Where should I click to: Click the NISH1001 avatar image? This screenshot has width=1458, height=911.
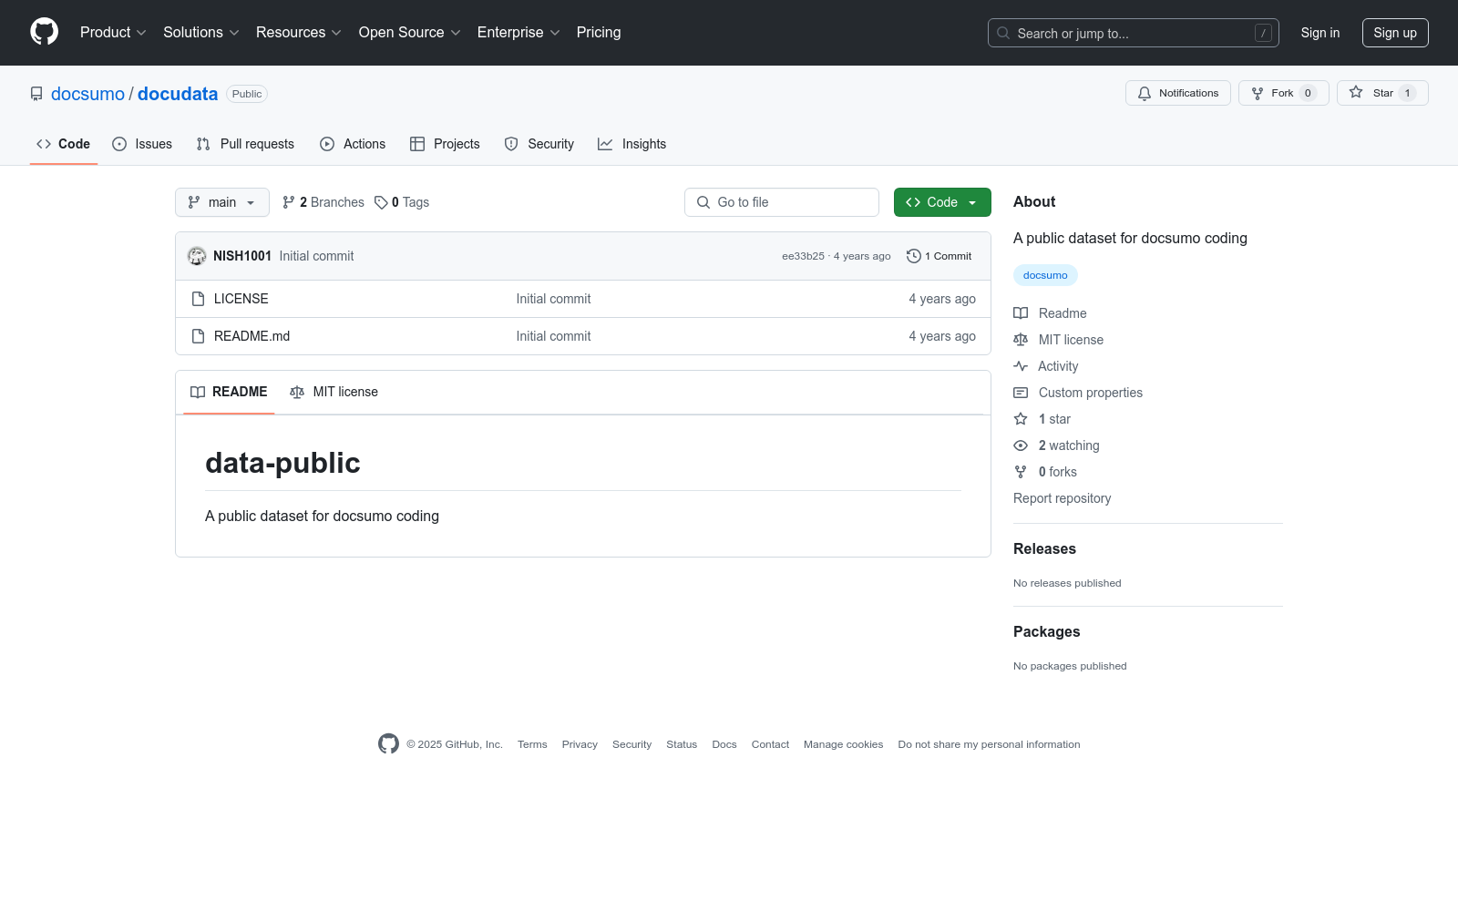click(197, 256)
